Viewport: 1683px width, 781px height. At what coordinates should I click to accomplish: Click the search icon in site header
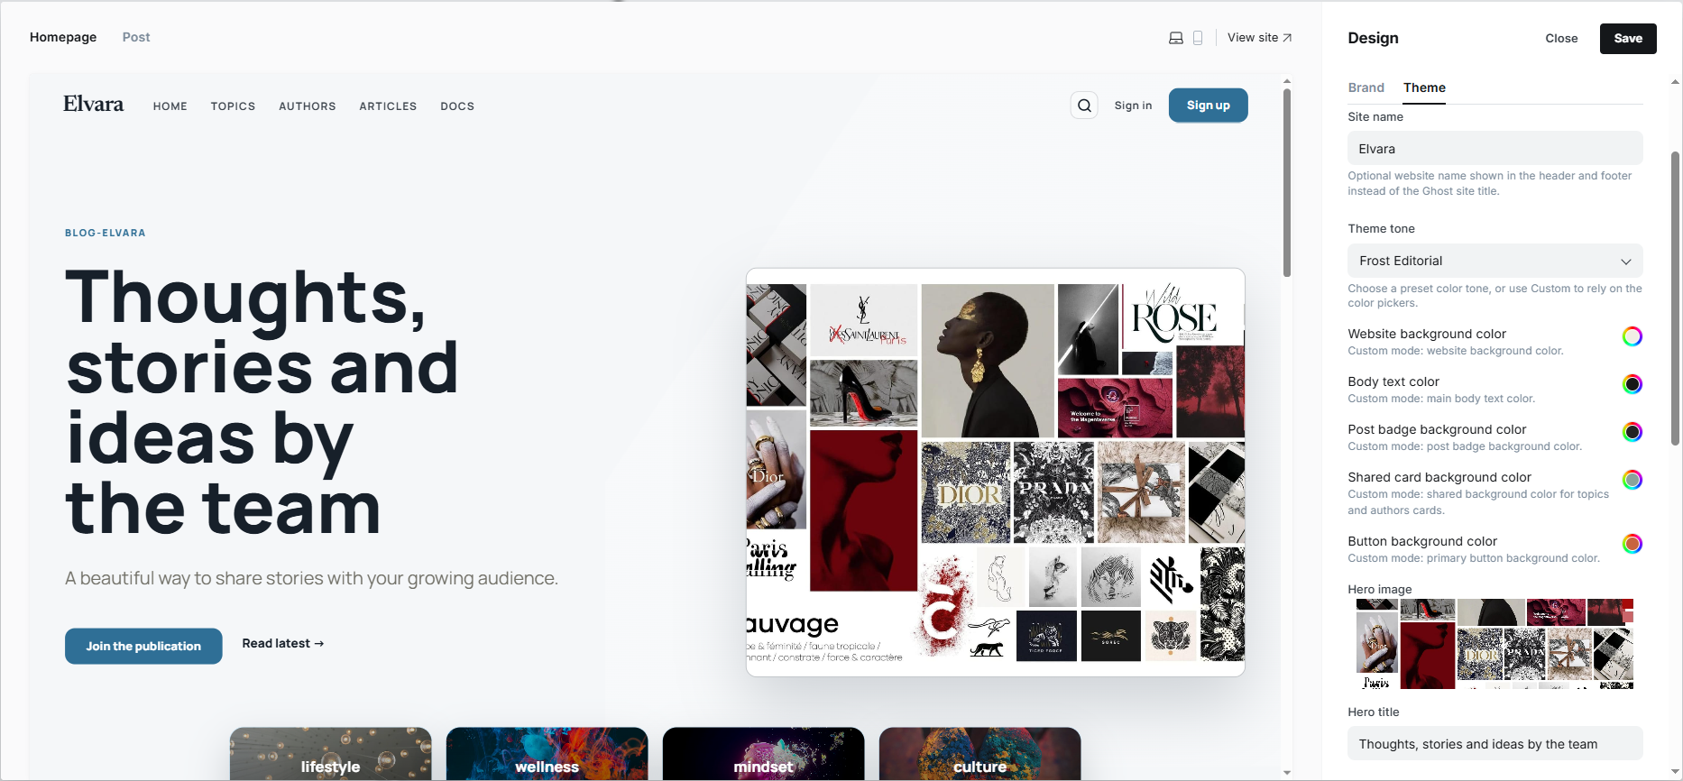(x=1084, y=106)
